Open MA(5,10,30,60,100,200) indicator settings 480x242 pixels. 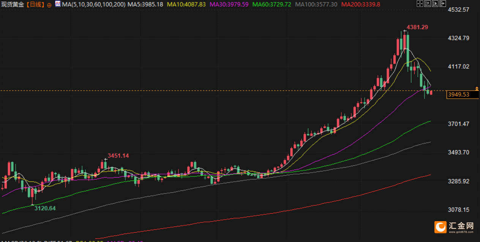93,5
